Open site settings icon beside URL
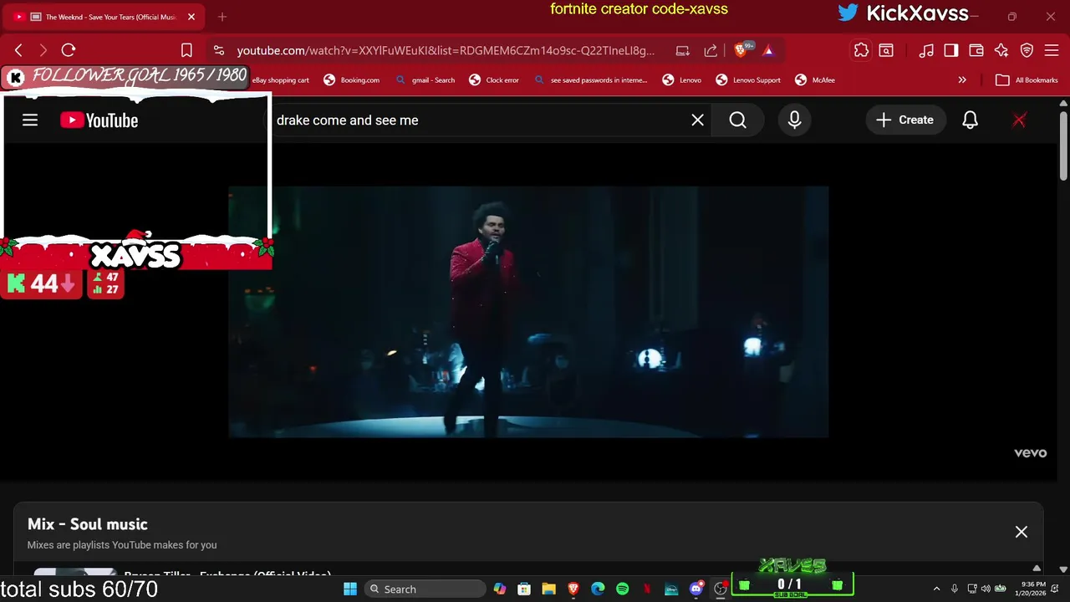The width and height of the screenshot is (1070, 602). click(218, 50)
